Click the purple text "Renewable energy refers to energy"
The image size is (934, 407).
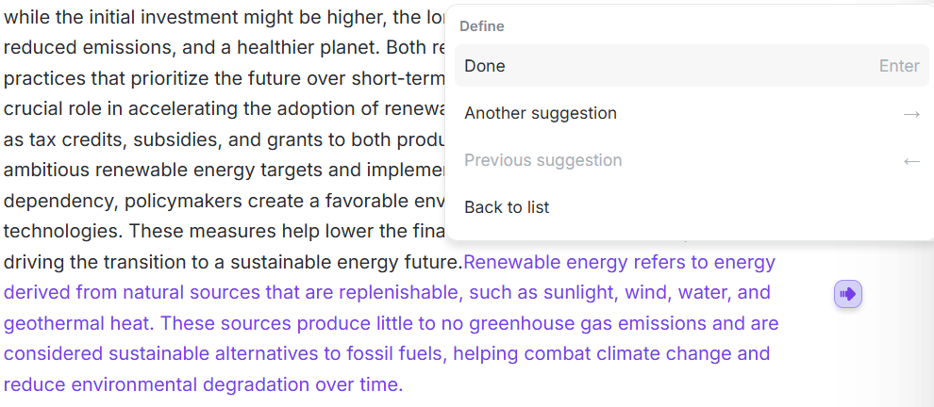[x=619, y=262]
